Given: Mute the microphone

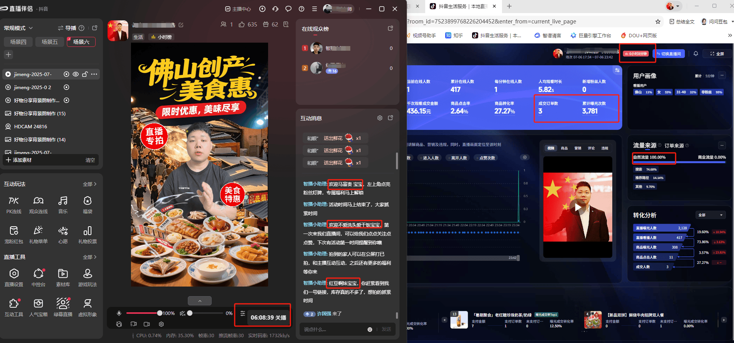Looking at the screenshot, I should pos(119,313).
